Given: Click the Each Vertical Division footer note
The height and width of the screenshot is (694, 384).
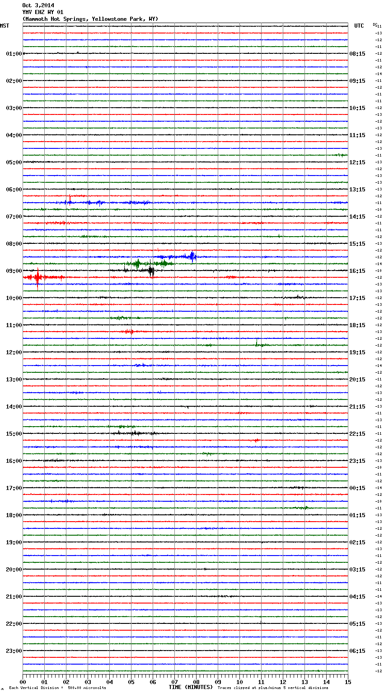Looking at the screenshot, I should (57, 688).
